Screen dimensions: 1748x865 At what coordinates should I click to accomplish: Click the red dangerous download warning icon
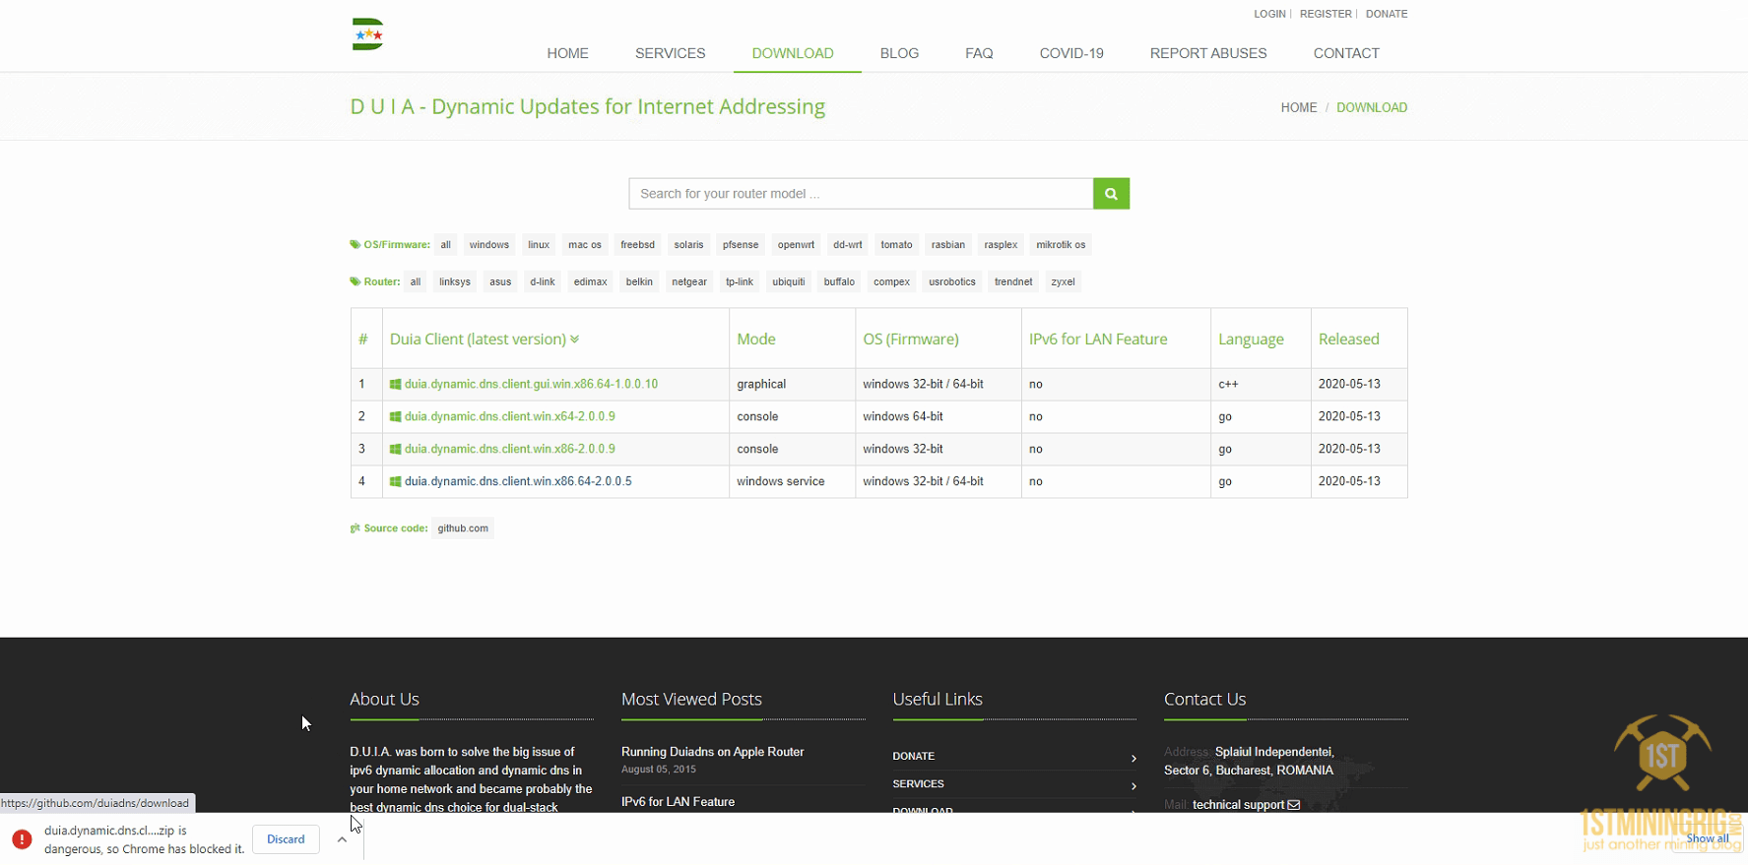pyautogui.click(x=22, y=839)
